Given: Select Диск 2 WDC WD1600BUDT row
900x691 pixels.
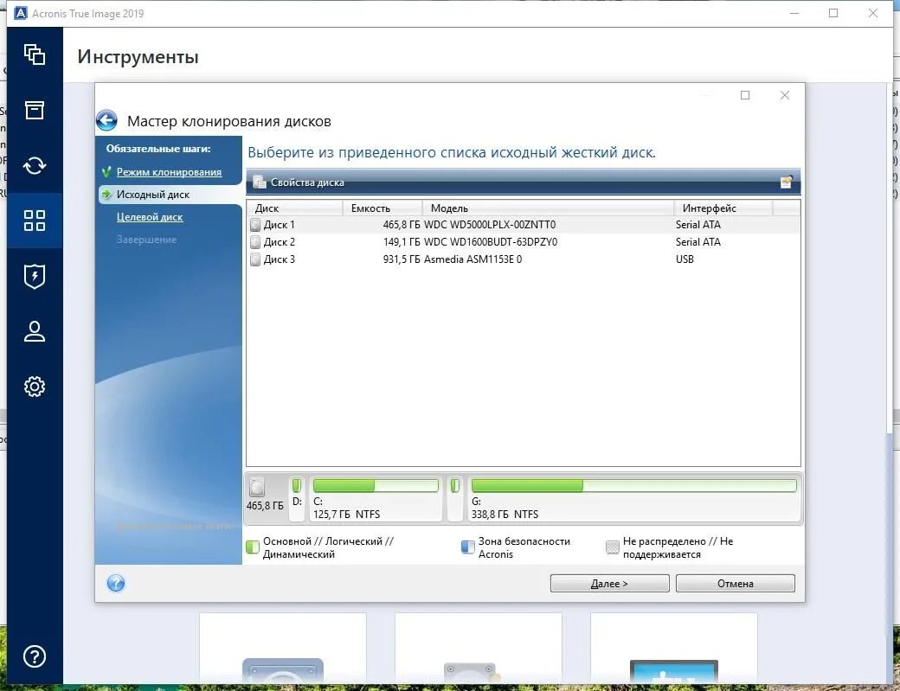Looking at the screenshot, I should coord(389,242).
